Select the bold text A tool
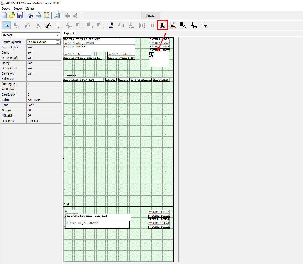This screenshot has height=264, width=303. click(183, 25)
